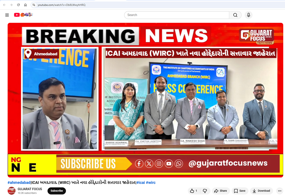285x195 pixels.
Task: Like the video with the thumbs up
Action: click(x=194, y=191)
